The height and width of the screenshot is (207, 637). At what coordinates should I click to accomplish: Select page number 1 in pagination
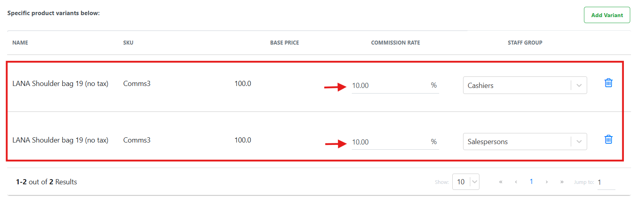tap(531, 182)
